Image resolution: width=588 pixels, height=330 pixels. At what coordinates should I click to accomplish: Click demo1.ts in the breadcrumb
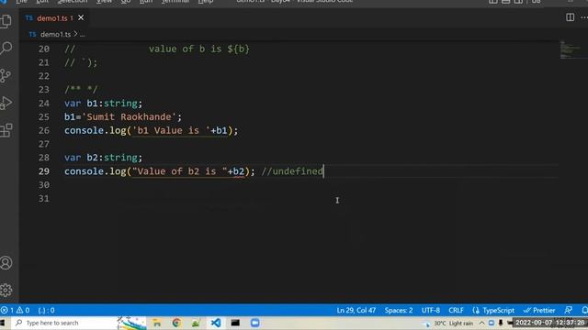click(x=55, y=34)
